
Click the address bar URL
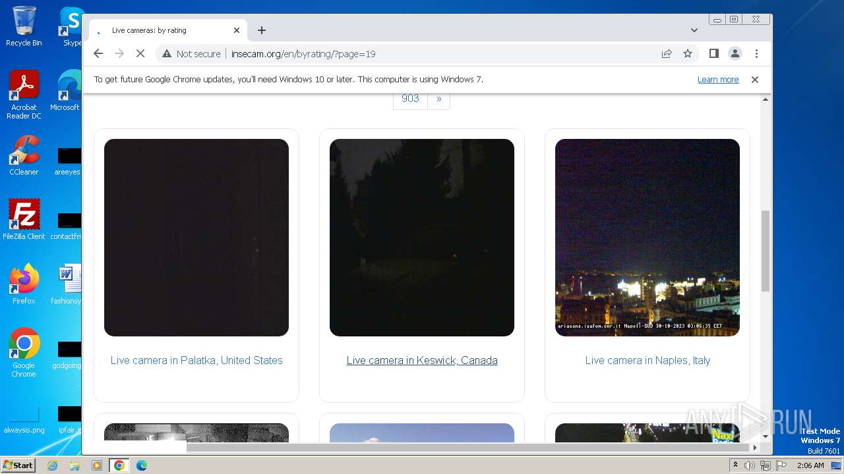click(303, 54)
